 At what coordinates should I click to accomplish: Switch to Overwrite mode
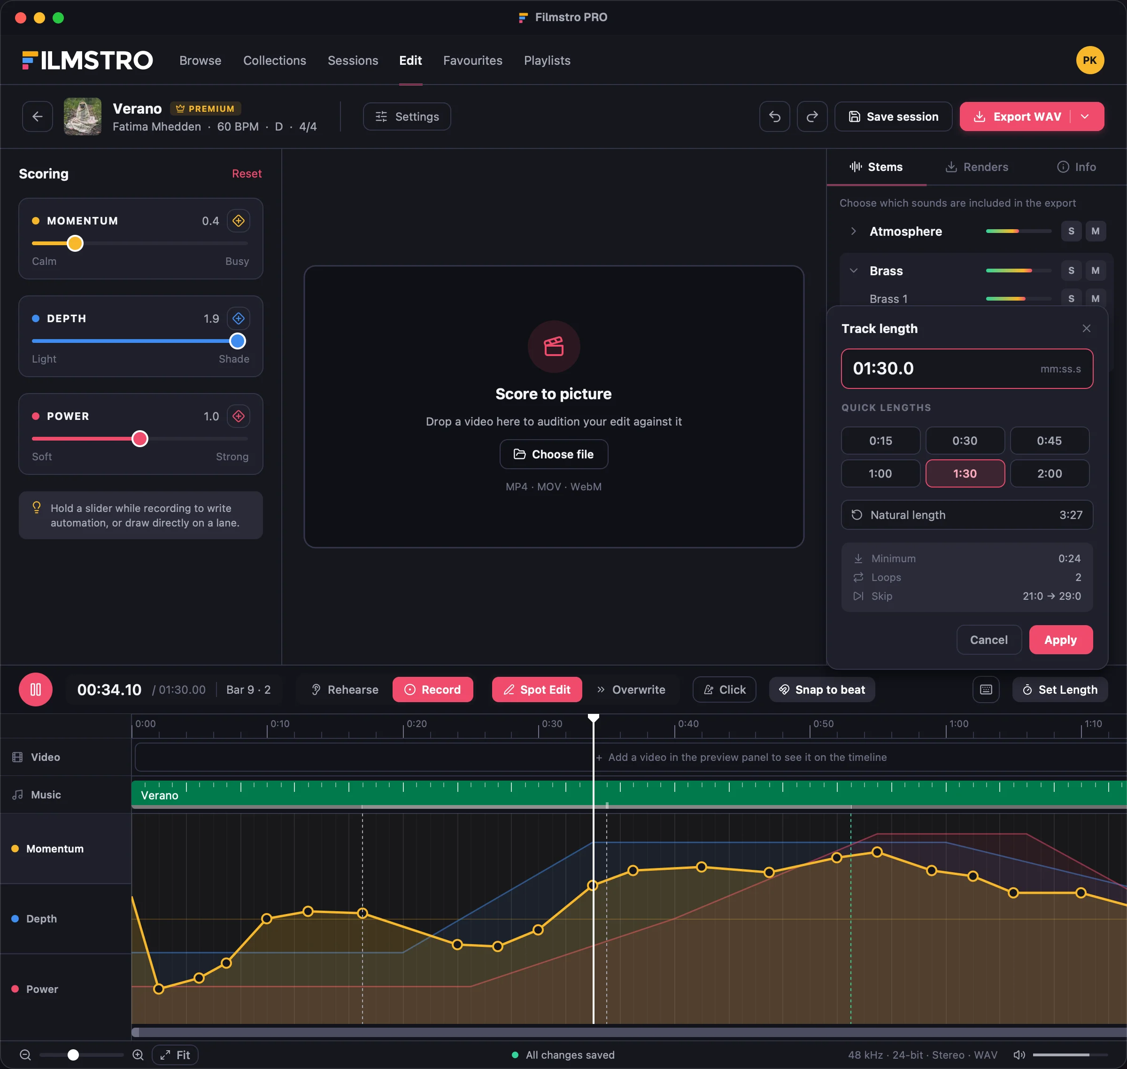(x=631, y=689)
